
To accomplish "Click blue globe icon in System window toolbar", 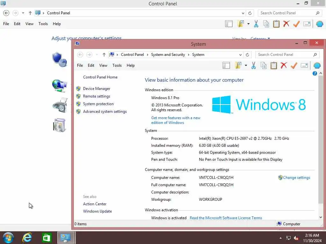I will coord(317,65).
